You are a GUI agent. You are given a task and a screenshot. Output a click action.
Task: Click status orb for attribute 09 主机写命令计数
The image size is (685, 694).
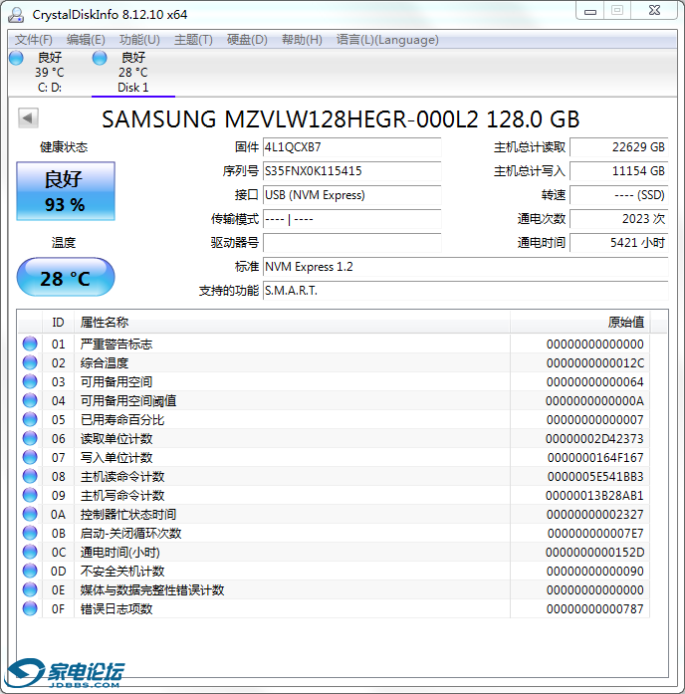pyautogui.click(x=30, y=495)
